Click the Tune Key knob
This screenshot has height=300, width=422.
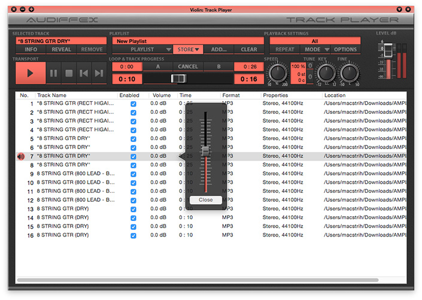(326, 72)
